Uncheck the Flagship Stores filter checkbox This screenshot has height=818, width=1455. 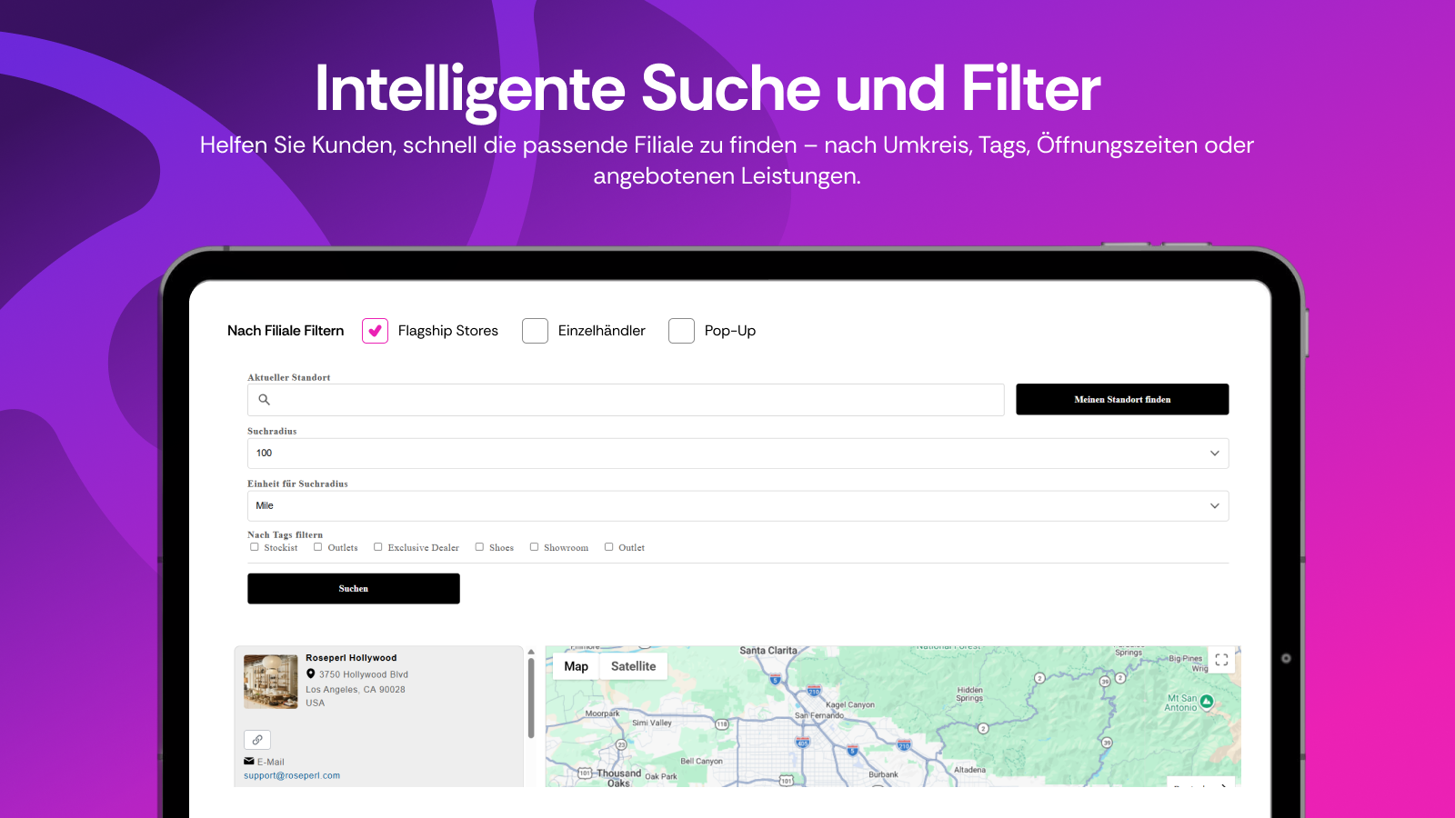pyautogui.click(x=375, y=331)
